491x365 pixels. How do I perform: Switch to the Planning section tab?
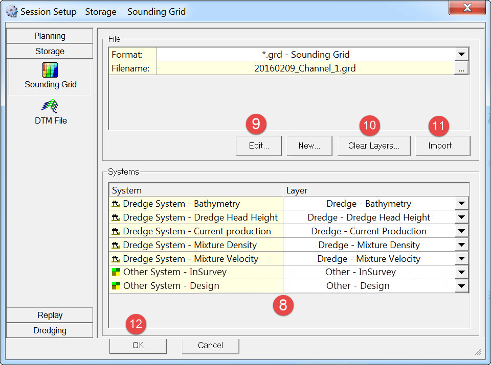click(x=50, y=36)
